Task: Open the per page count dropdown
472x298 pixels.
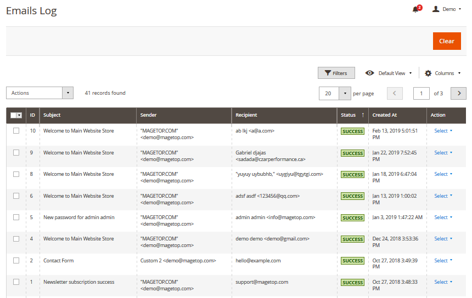Action: (345, 93)
